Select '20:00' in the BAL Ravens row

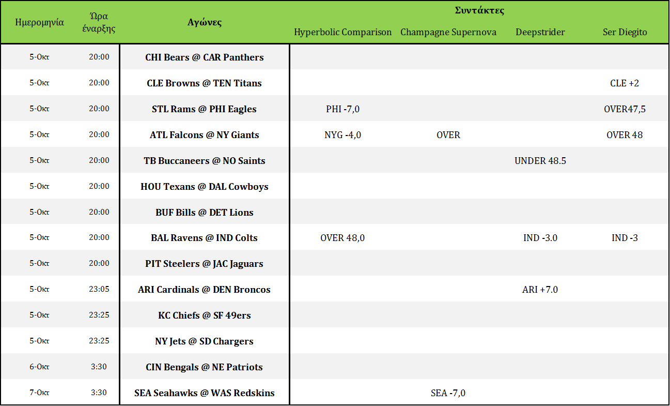tap(99, 237)
